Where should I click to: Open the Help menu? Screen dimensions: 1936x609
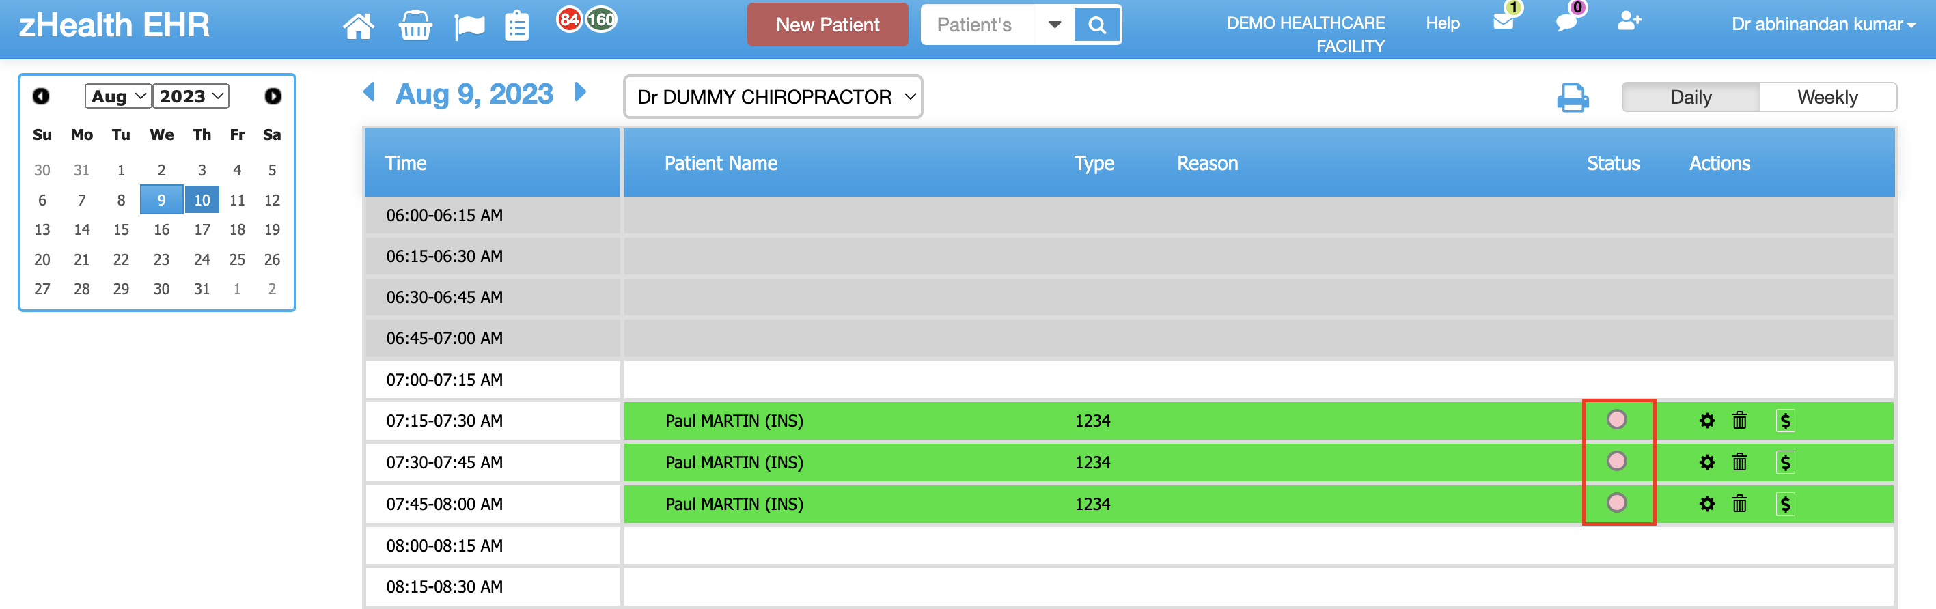[x=1442, y=23]
